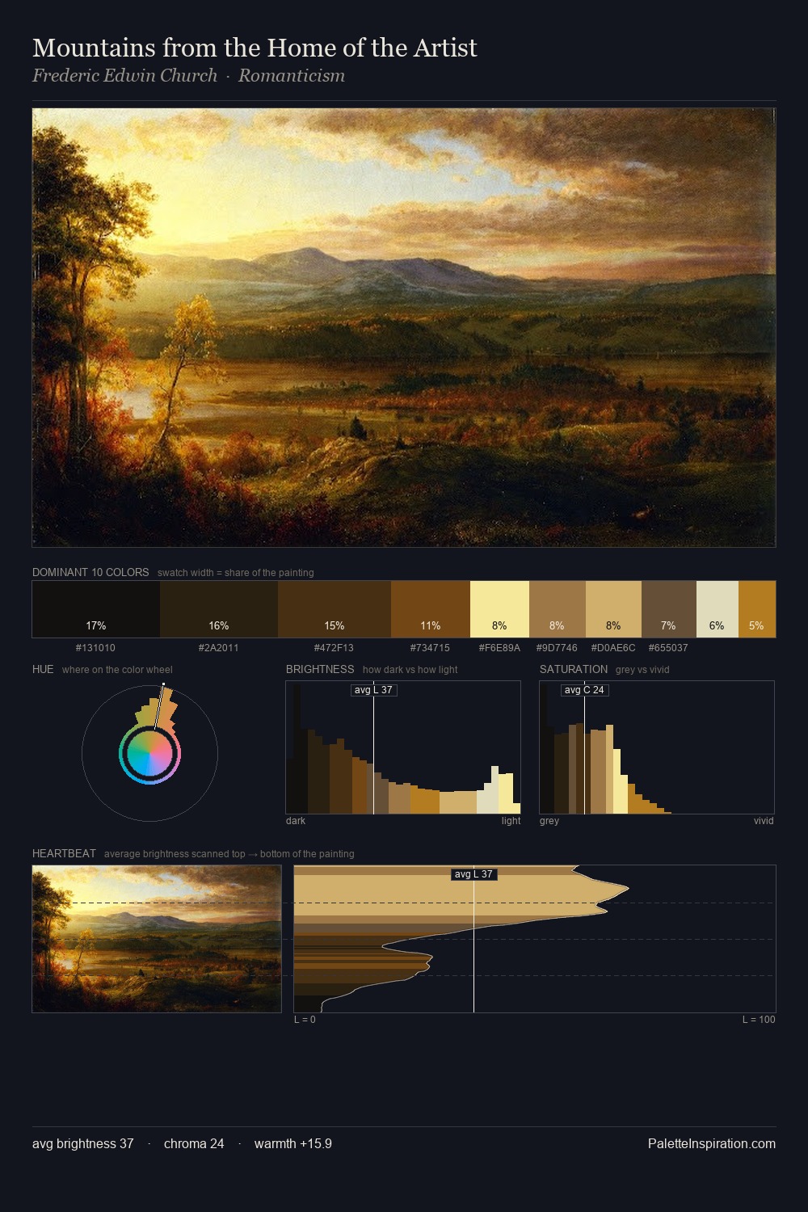Click the small painting thumbnail under Heartbeat

click(x=157, y=939)
